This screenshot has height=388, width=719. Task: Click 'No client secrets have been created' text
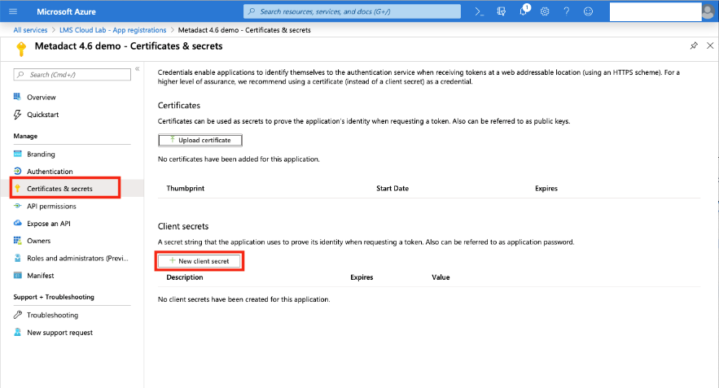(x=244, y=299)
